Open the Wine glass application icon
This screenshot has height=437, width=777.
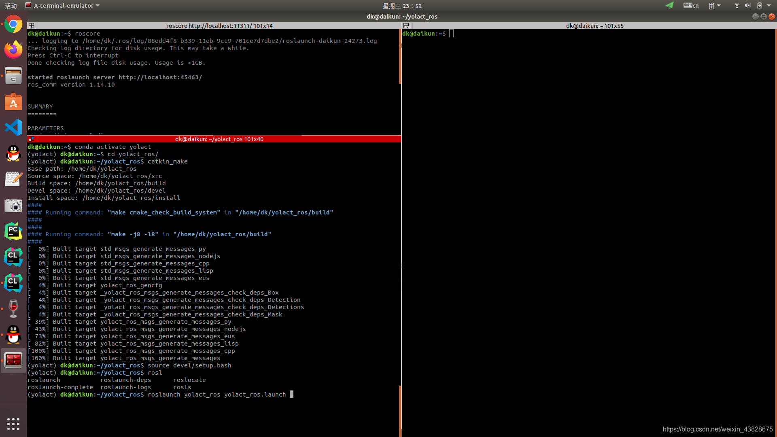tap(13, 308)
